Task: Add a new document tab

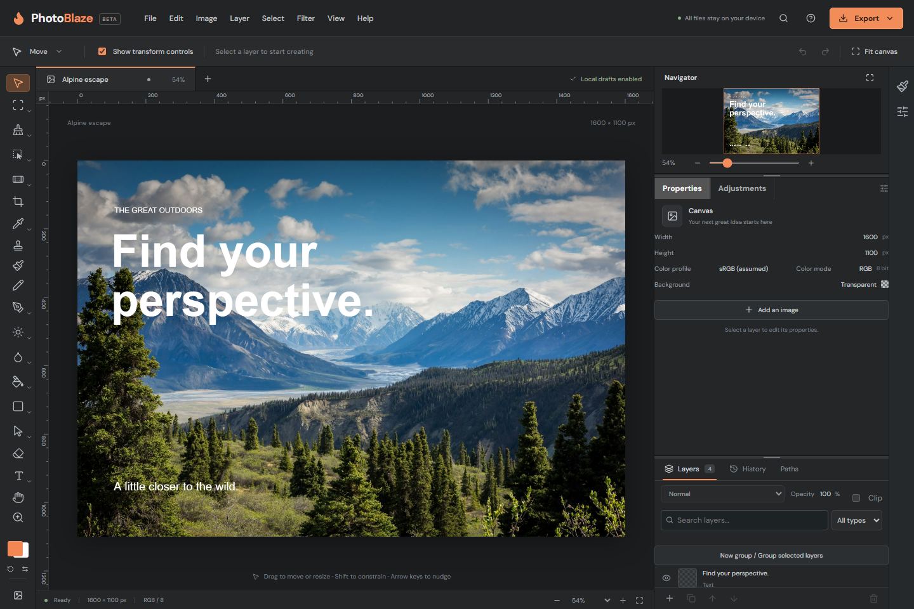Action: [x=208, y=79]
